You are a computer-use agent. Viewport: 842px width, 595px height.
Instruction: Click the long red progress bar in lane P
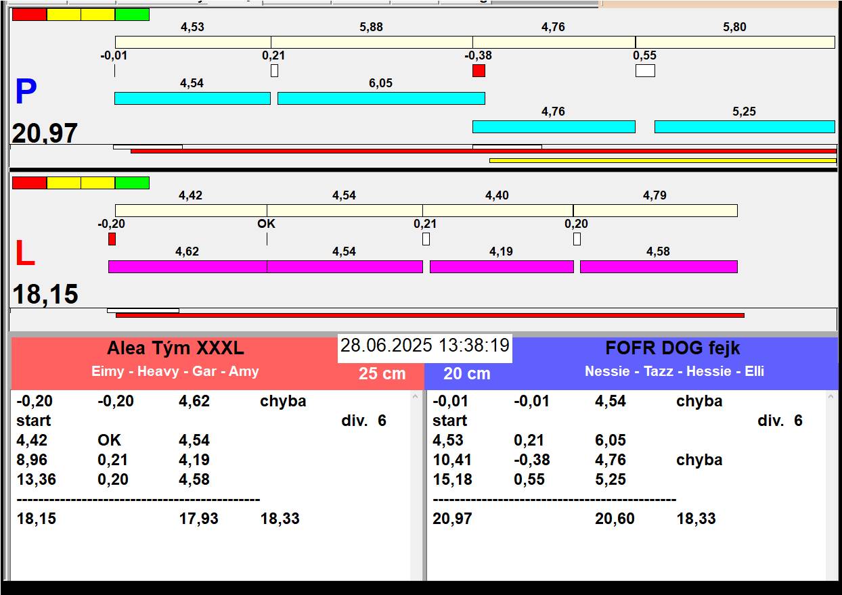coord(483,151)
